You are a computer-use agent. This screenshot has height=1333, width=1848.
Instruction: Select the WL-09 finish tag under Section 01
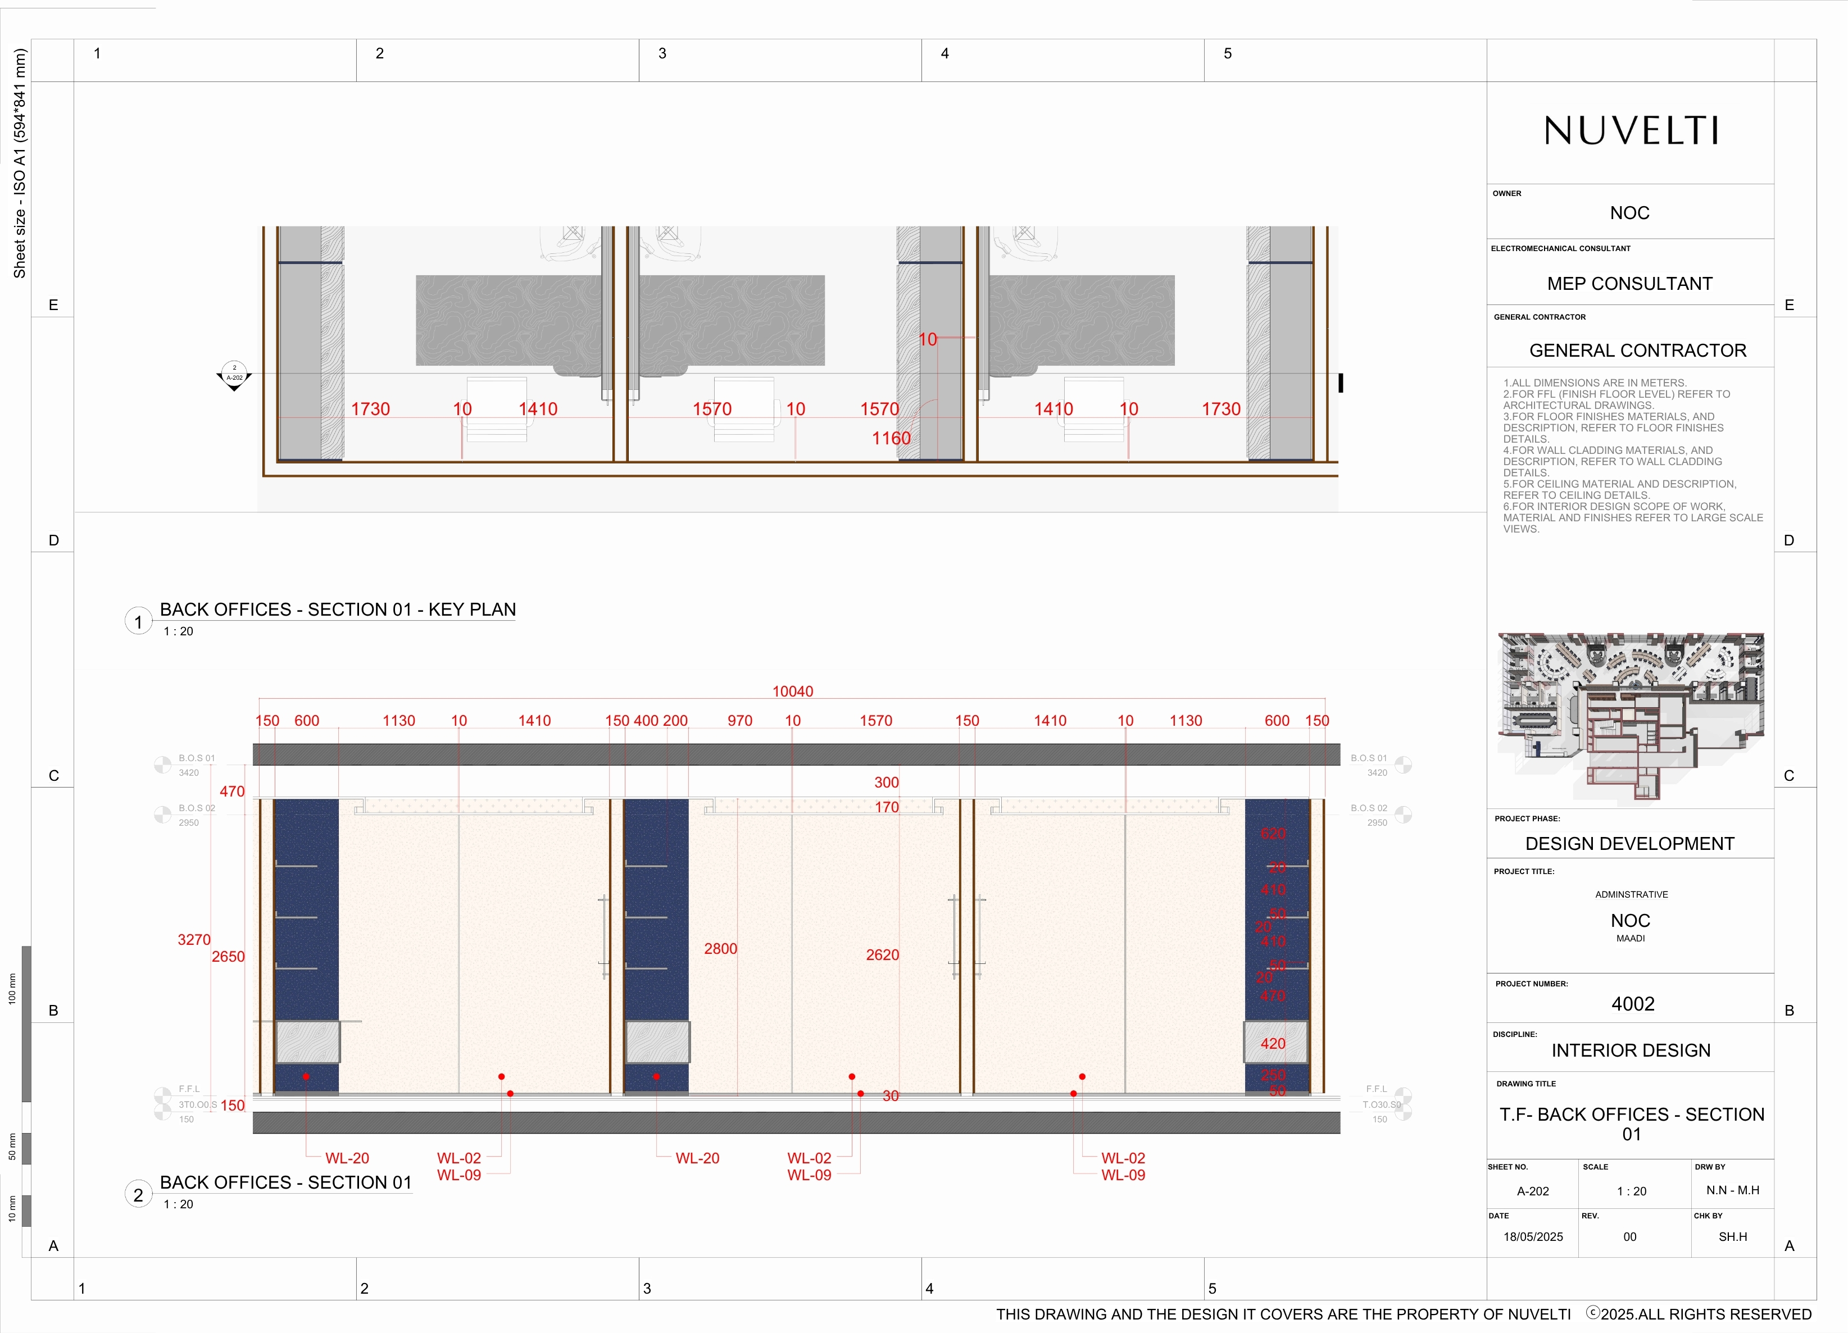click(x=460, y=1174)
